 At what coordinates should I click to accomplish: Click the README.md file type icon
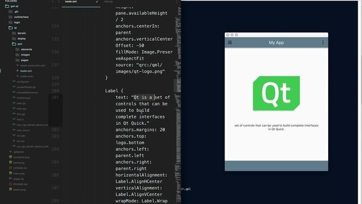(10, 184)
